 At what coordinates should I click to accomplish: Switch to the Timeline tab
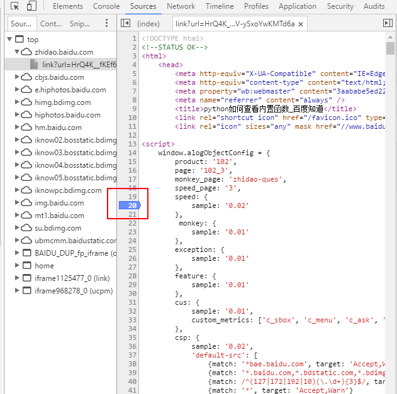click(220, 6)
